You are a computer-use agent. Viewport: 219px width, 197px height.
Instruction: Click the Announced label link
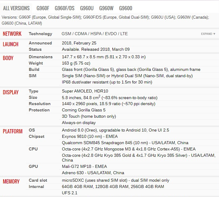(40, 43)
